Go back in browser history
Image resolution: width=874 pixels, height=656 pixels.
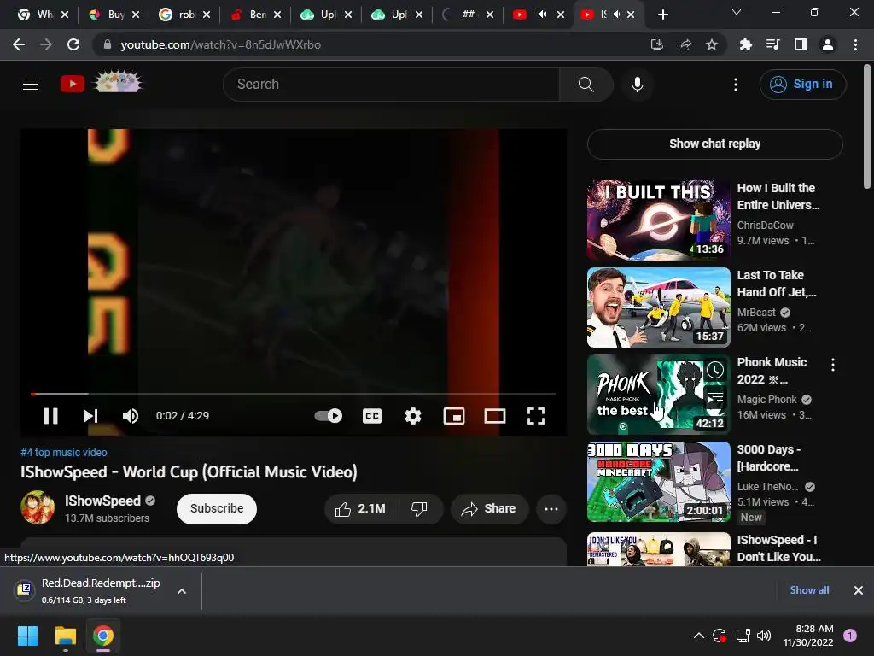pos(19,44)
